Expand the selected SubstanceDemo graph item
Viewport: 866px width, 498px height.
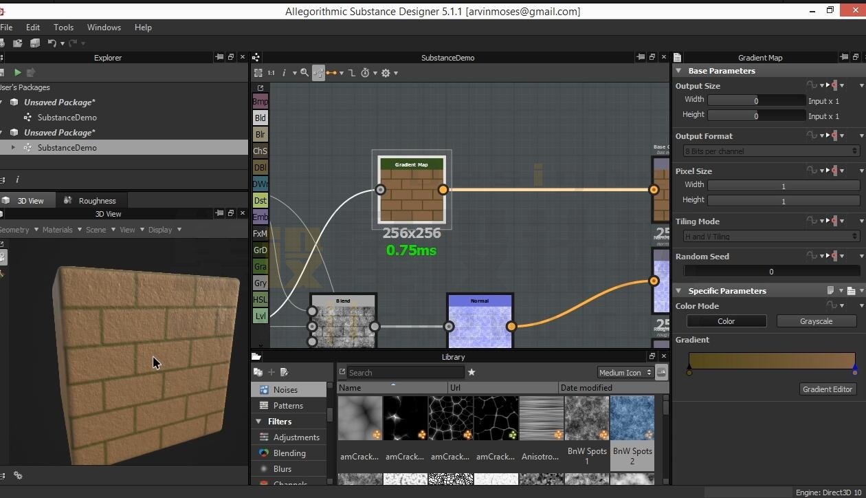(x=13, y=147)
